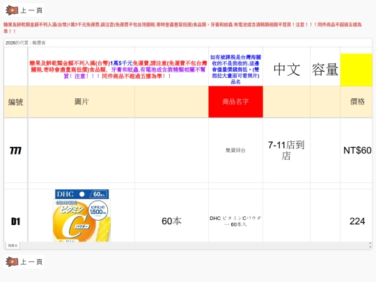This screenshot has height=282, width=376.
Task: Click the bottom 上一頁 back button
Action: pyautogui.click(x=24, y=262)
